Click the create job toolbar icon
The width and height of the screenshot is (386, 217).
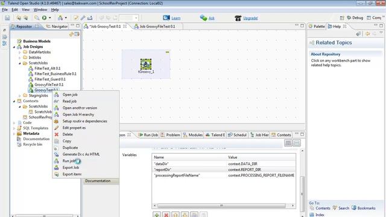(x=60, y=17)
